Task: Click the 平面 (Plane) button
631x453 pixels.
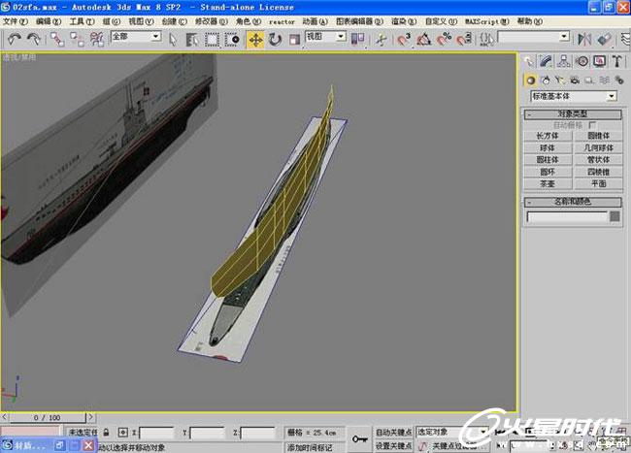Action: tap(598, 183)
